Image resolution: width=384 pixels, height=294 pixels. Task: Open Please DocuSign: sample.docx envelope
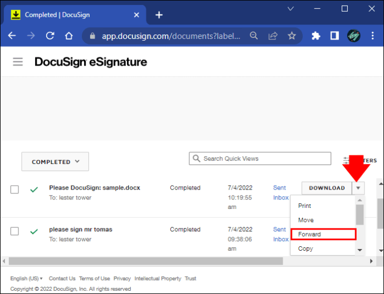pos(95,188)
